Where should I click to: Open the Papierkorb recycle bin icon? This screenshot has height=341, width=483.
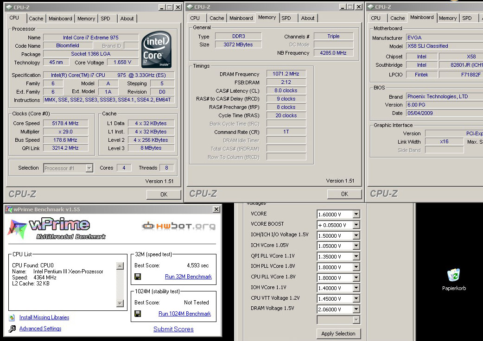click(454, 275)
